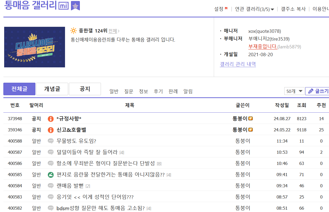Click manager name xox(quote3078)
Image resolution: width=329 pixels, height=212 pixels.
265,31
